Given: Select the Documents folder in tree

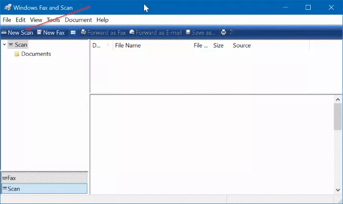Looking at the screenshot, I should tap(33, 54).
